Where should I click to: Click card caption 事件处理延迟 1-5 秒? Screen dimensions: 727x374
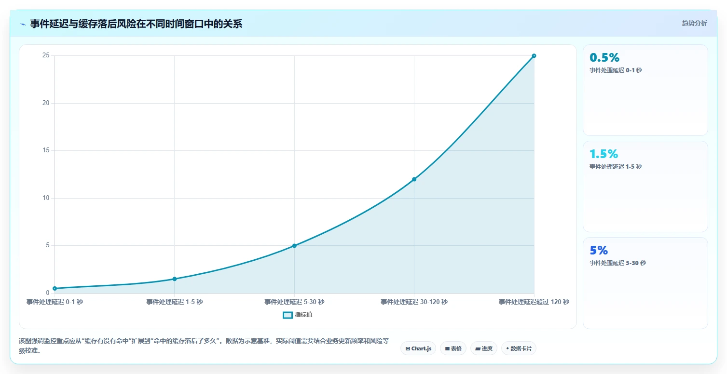616,166
